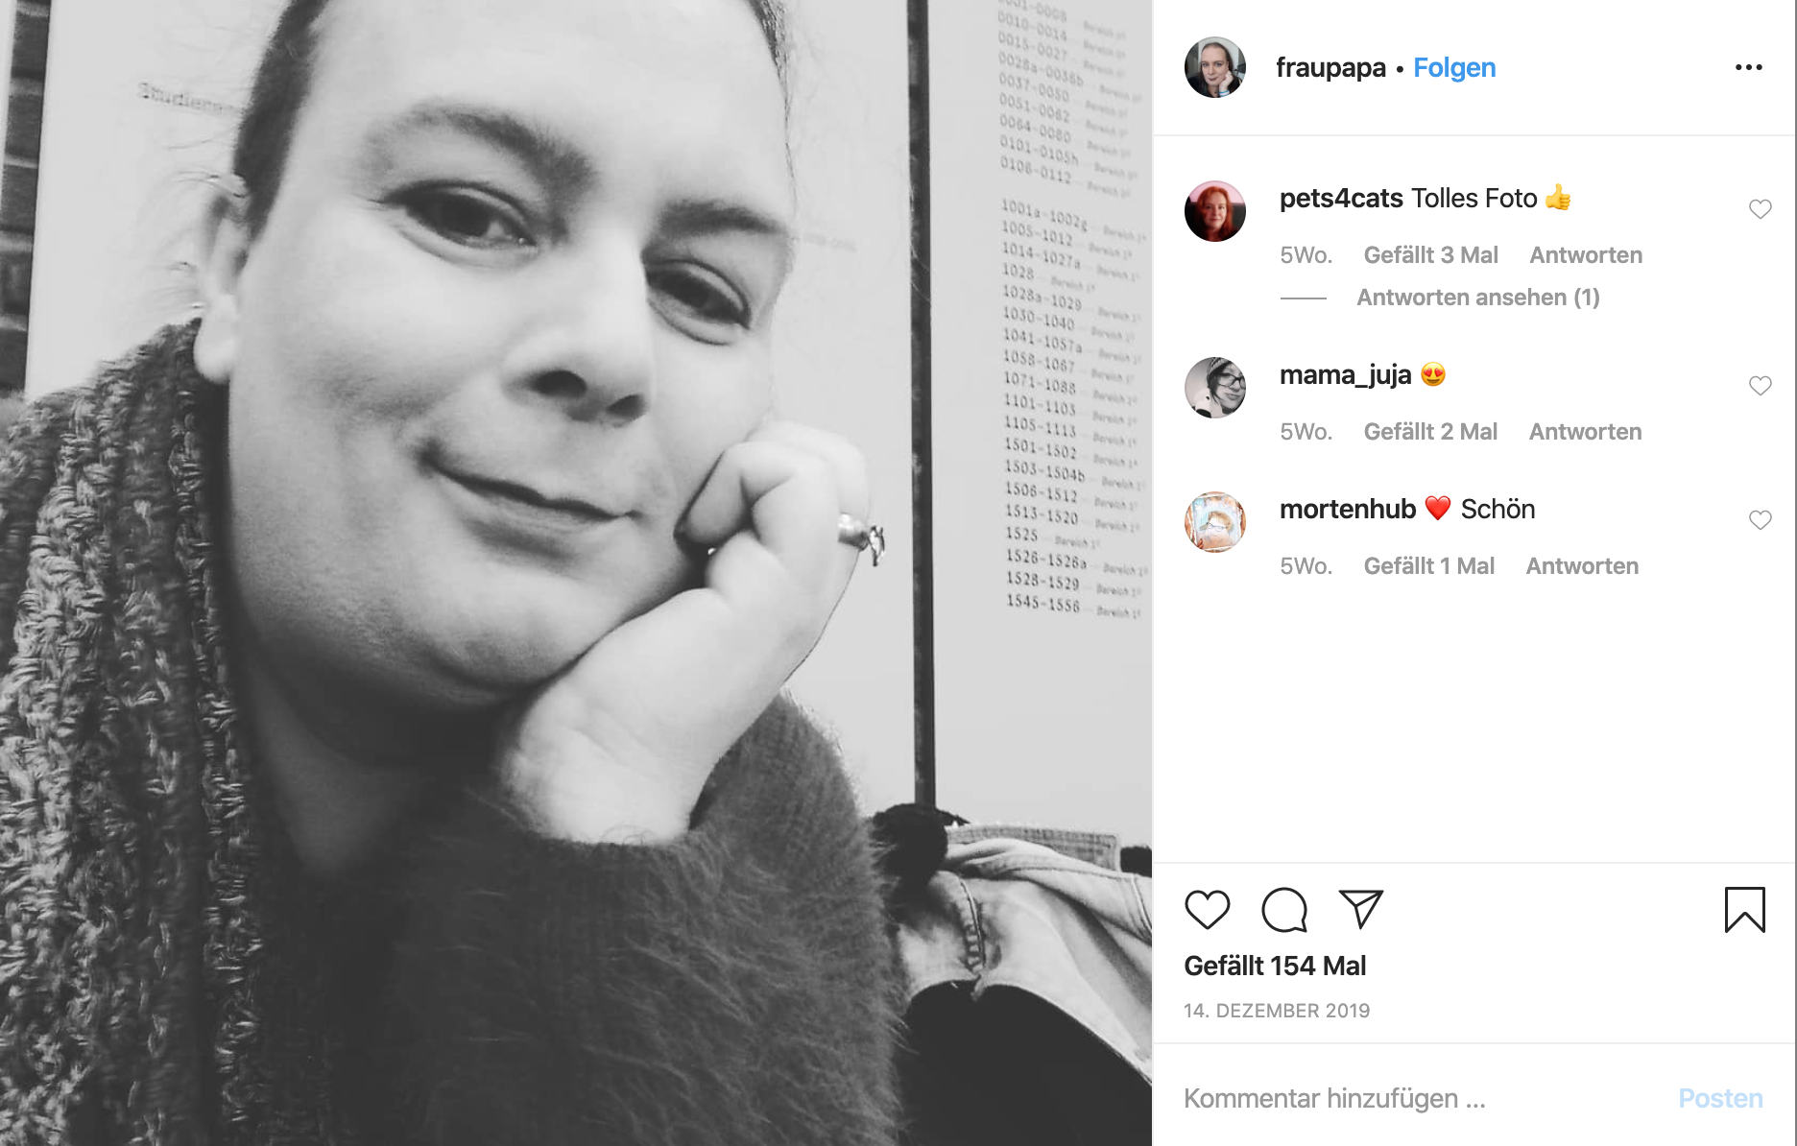Image resolution: width=1797 pixels, height=1146 pixels.
Task: Follow fraupapa via Folgen link
Action: 1454,67
